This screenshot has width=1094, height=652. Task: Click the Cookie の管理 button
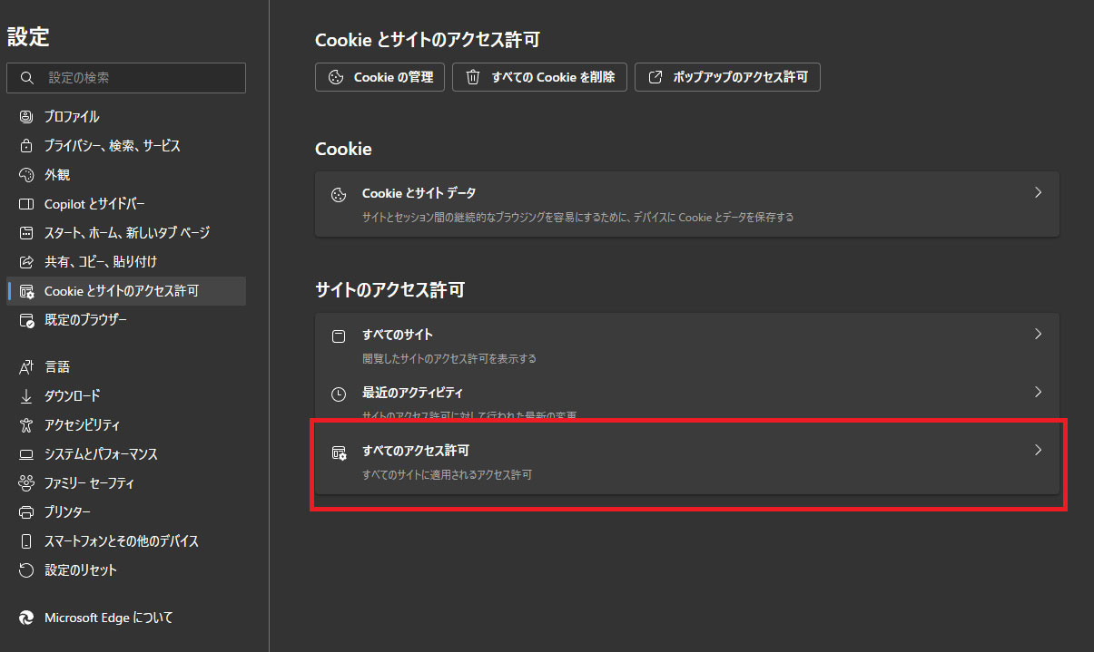[x=379, y=77]
